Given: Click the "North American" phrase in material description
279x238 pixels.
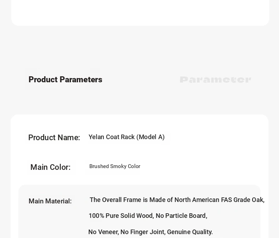Looking at the screenshot, I should point(197,200).
